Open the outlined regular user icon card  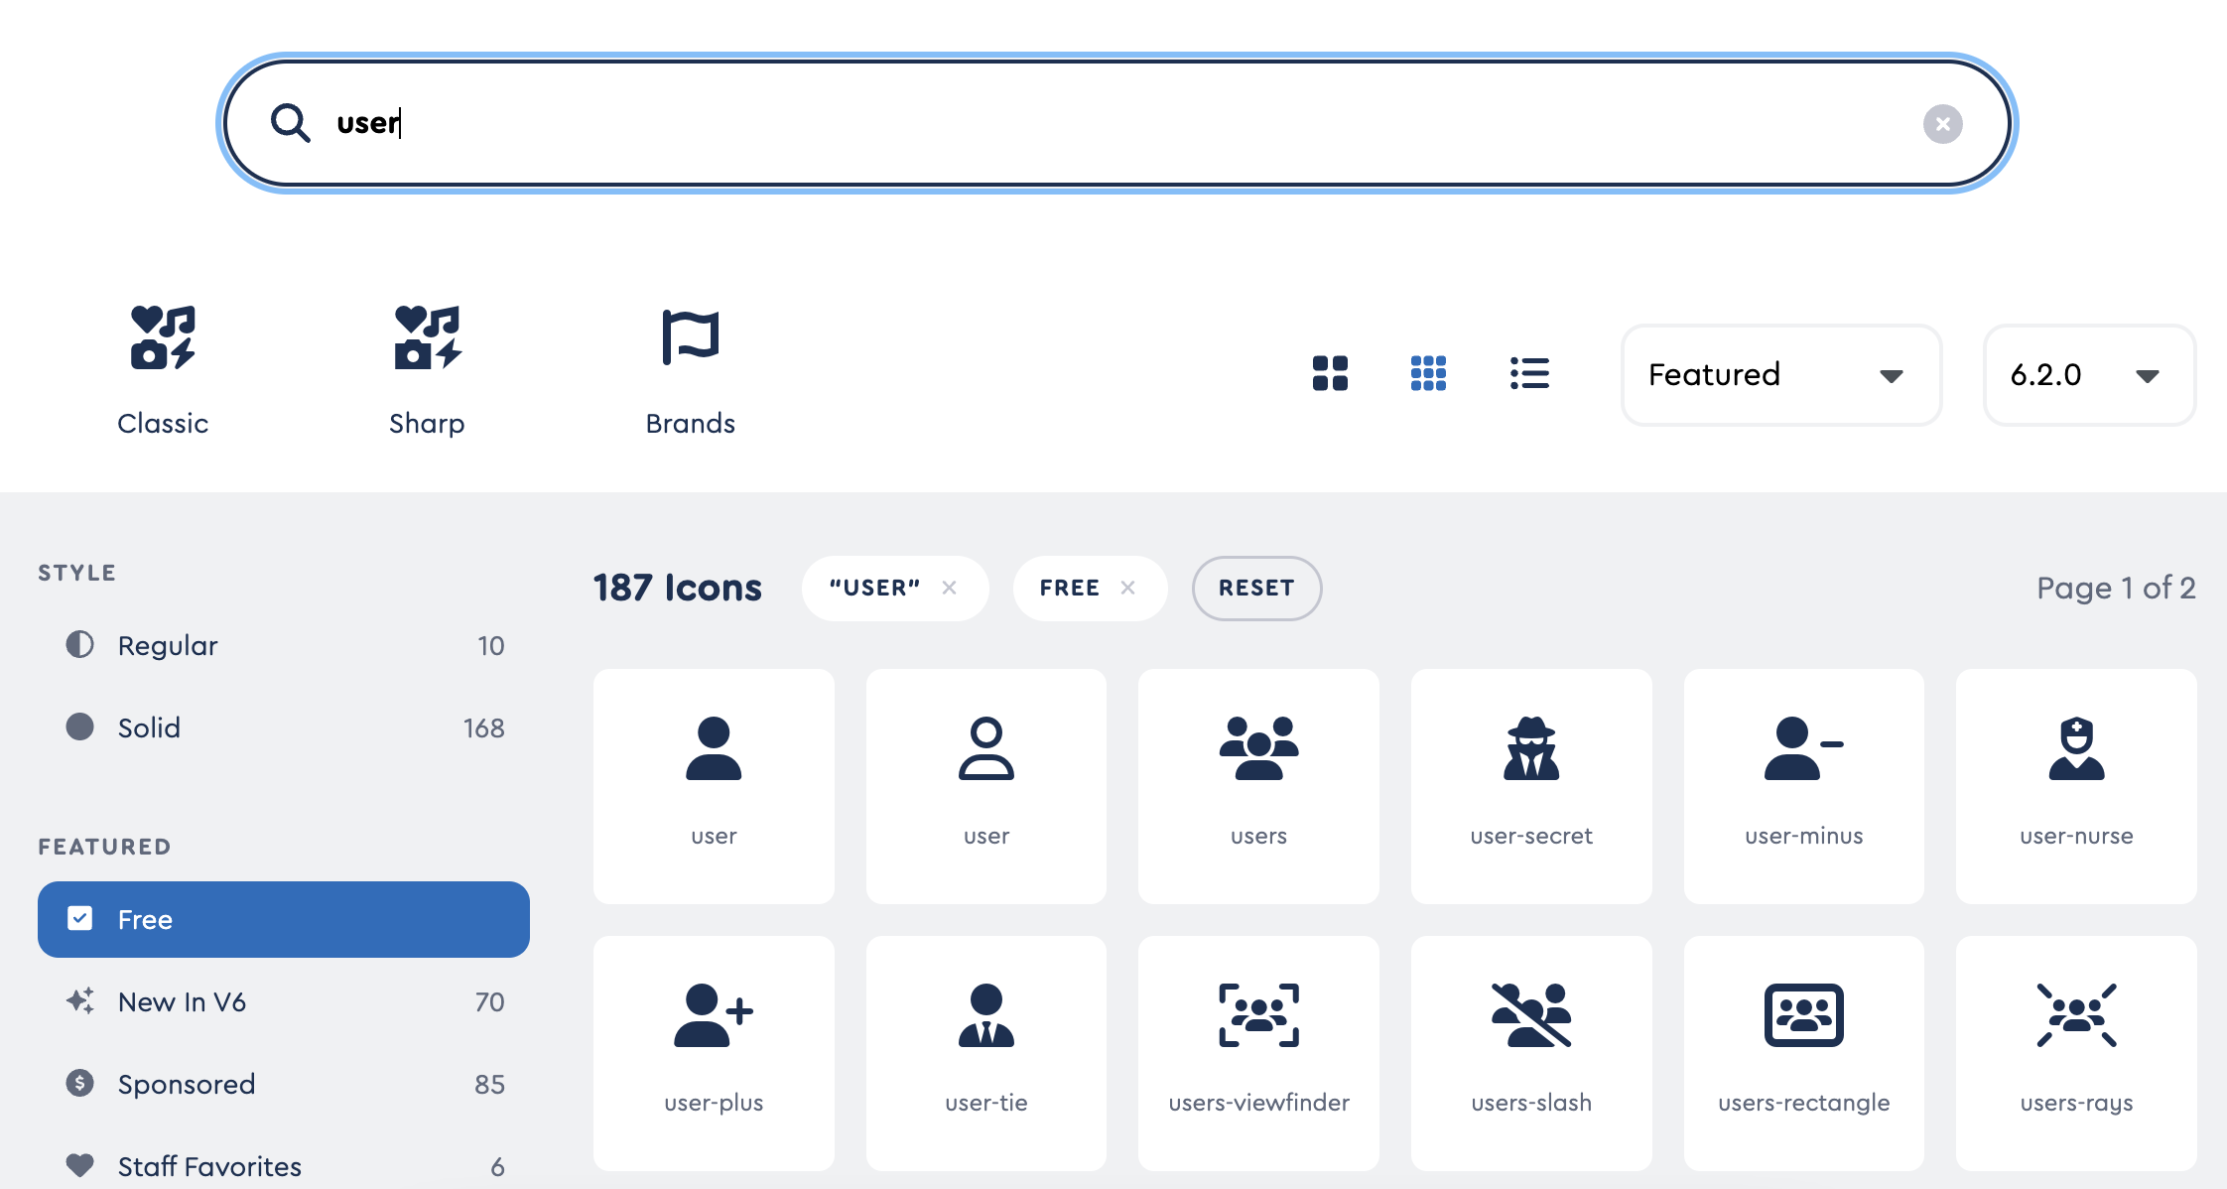coord(986,786)
